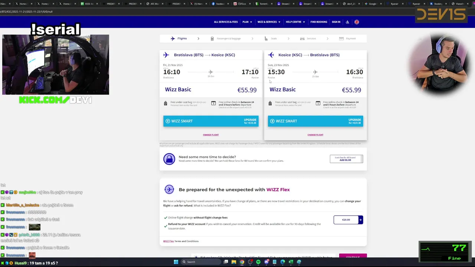The height and width of the screenshot is (267, 475).
Task: Click the plus icon to add WIZZ Flex
Action: pos(360,220)
